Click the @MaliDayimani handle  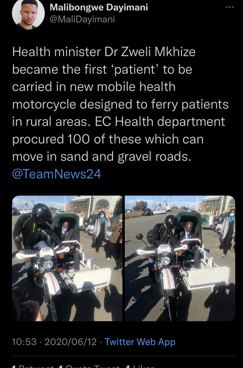click(82, 19)
